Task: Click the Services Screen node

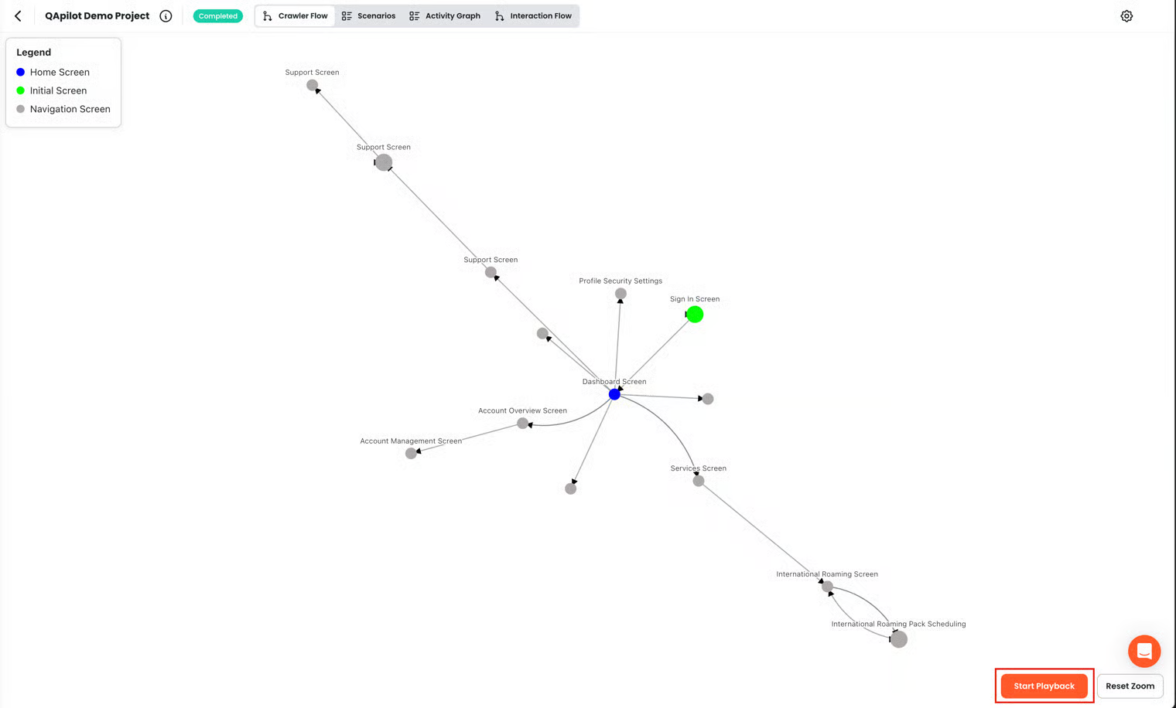Action: (699, 481)
